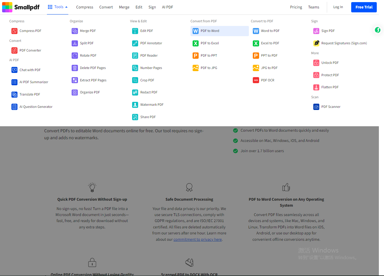Click the PPT to PDF icon
This screenshot has height=276, width=384.
click(256, 55)
